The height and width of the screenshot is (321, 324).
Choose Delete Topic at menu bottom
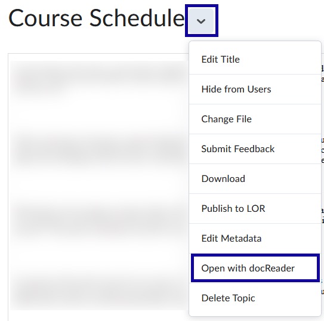255,298
